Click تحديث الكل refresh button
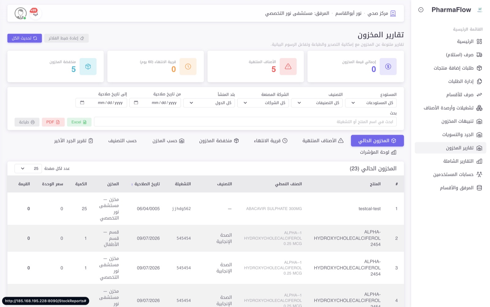The width and height of the screenshot is (490, 307). pos(24,38)
